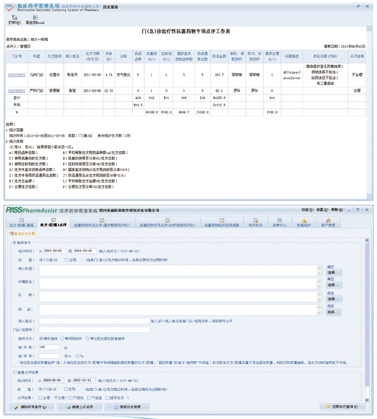The height and width of the screenshot is (419, 377).
Task: Open the 功能 menu in PharmAssist
Action: (x=307, y=210)
